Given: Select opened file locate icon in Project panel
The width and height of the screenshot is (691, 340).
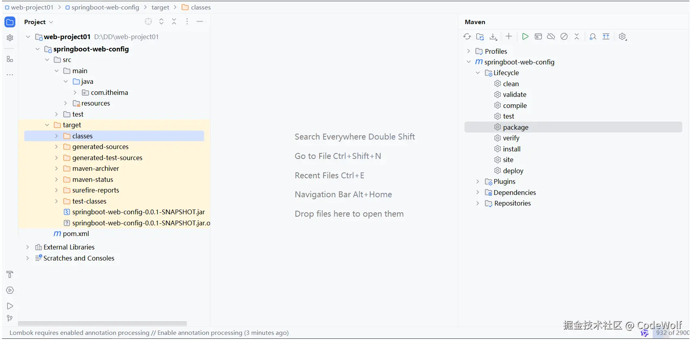Looking at the screenshot, I should pos(148,22).
